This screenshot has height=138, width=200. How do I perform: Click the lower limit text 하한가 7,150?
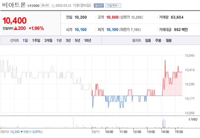point(130,30)
